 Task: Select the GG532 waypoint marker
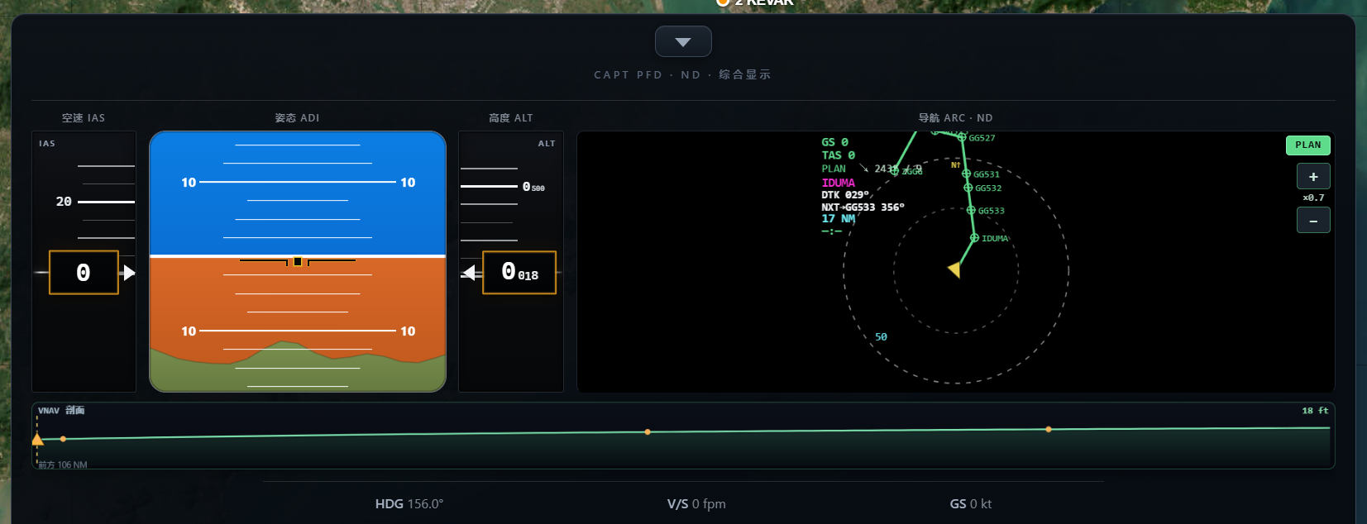click(x=968, y=188)
